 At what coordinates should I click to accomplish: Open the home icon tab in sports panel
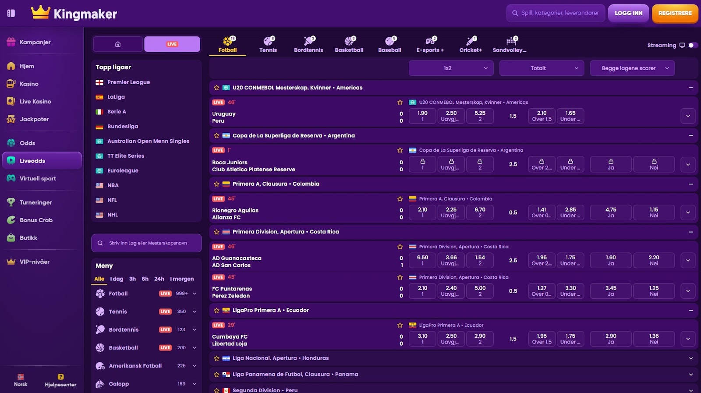[118, 44]
